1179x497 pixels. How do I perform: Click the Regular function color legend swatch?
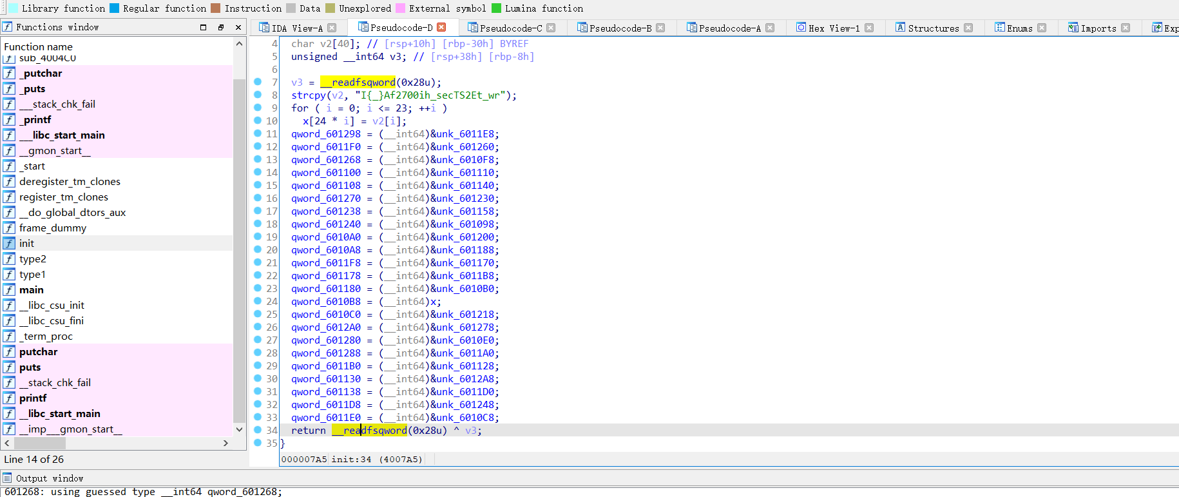[114, 8]
